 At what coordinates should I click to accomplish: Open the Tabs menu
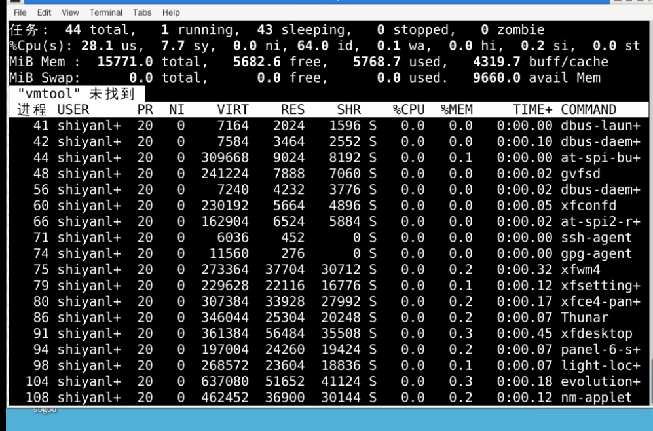[142, 12]
